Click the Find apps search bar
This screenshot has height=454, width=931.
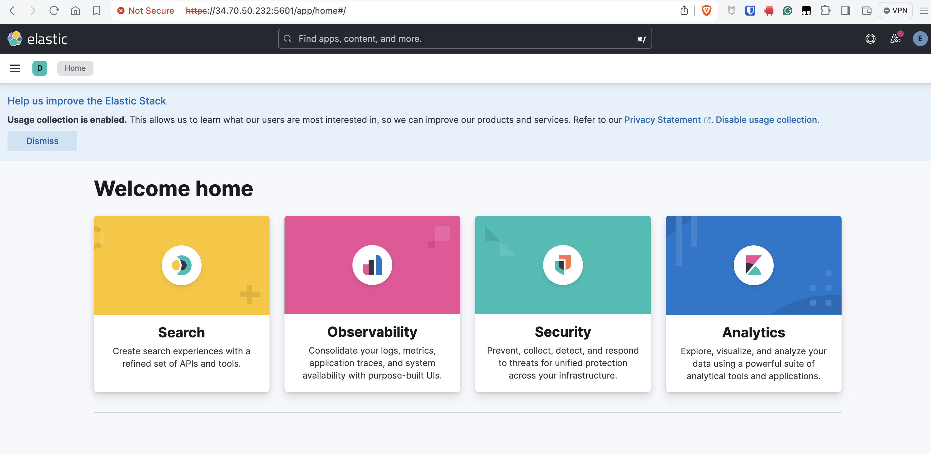coord(465,38)
